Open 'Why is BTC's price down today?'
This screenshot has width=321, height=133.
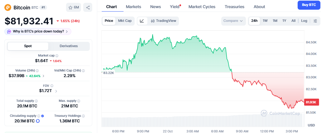pos(38,32)
